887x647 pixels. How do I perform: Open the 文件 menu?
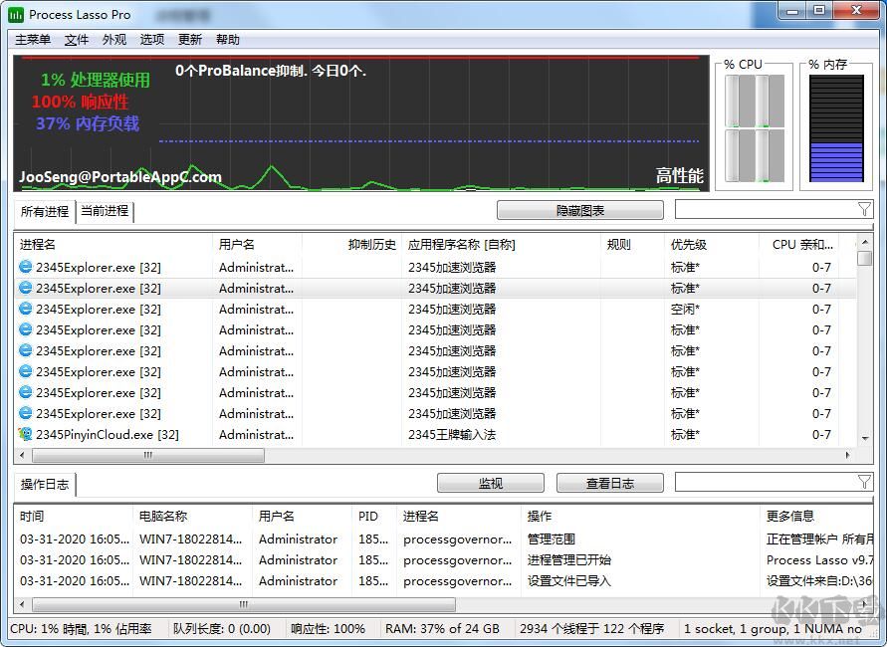77,39
